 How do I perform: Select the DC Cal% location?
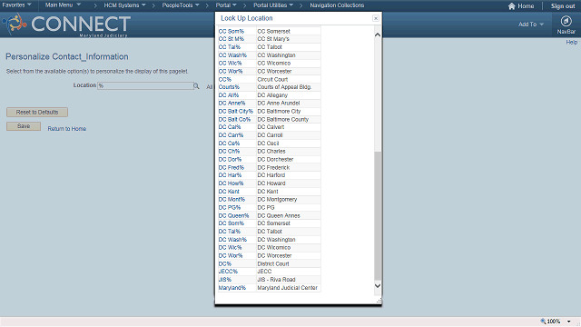pos(230,127)
